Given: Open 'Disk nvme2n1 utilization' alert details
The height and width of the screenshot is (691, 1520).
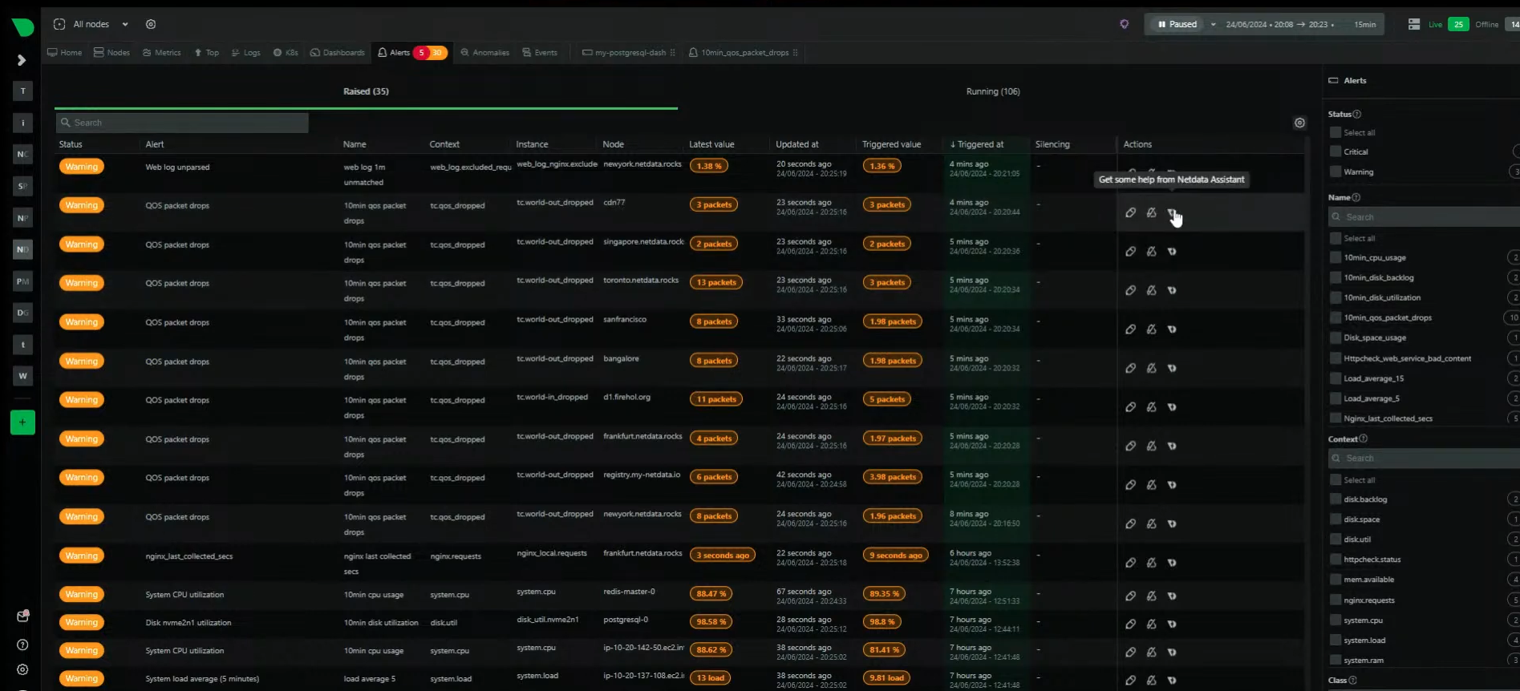Looking at the screenshot, I should 188,623.
